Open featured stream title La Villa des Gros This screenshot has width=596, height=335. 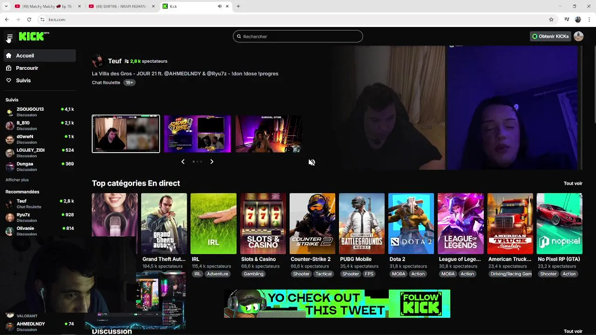pyautogui.click(x=185, y=74)
